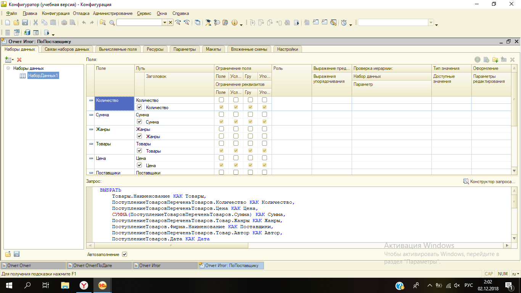Open the Файл menu
521x293 pixels.
pos(12,13)
